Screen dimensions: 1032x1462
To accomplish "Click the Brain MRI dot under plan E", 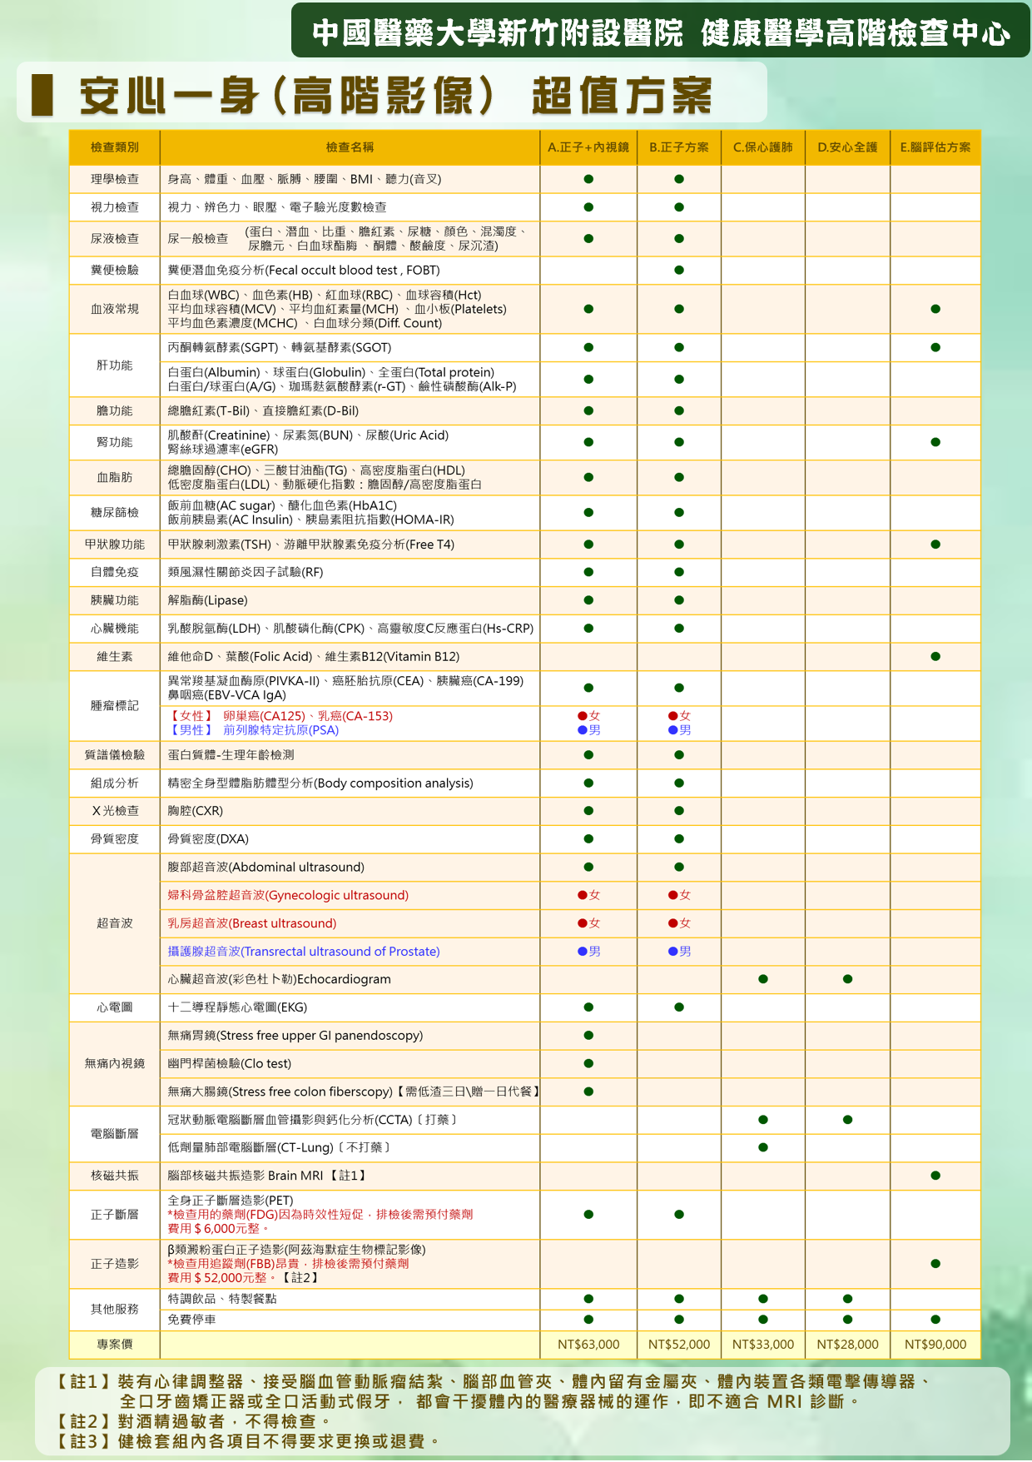I will [x=935, y=1176].
